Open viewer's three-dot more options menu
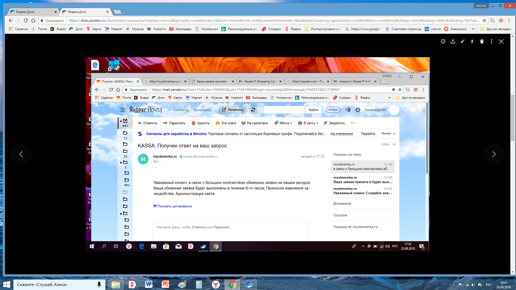 point(492,41)
